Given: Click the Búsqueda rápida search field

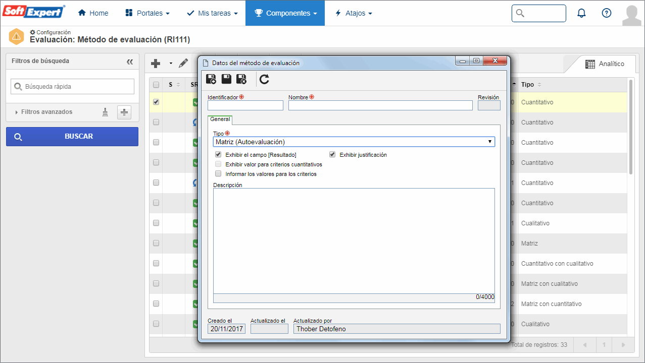Looking at the screenshot, I should [72, 87].
